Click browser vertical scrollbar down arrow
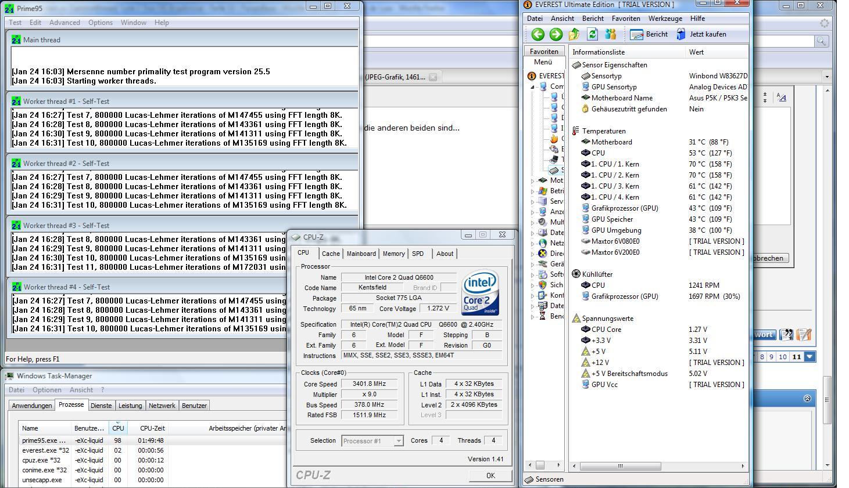The image size is (849, 488). pyautogui.click(x=827, y=465)
